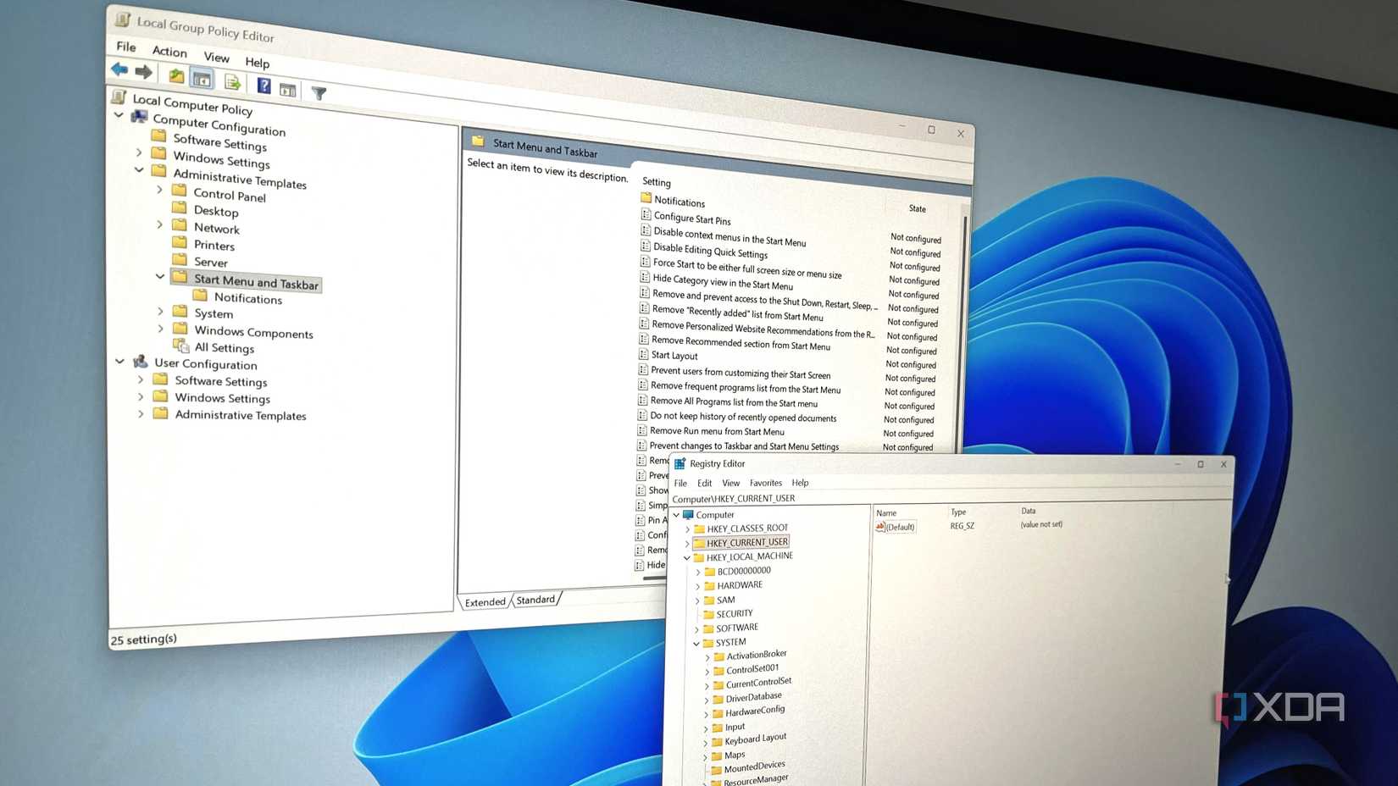The width and height of the screenshot is (1398, 786).
Task: Click the policy icon beside Configure Start Pins
Action: coord(646,215)
